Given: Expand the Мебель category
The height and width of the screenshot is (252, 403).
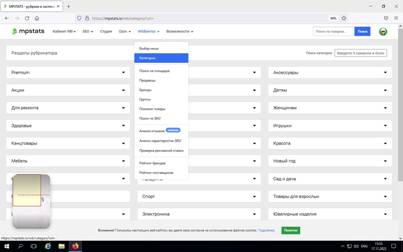Looking at the screenshot, I should pyautogui.click(x=68, y=161).
